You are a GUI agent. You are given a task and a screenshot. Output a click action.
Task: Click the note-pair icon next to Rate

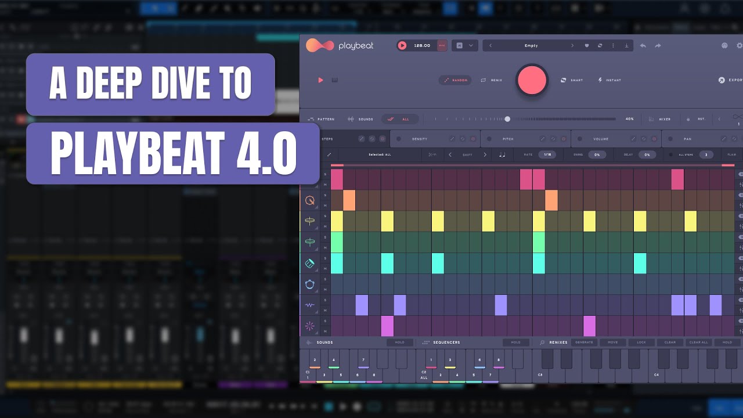[x=502, y=154]
